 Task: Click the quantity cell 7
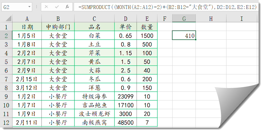[147, 123]
